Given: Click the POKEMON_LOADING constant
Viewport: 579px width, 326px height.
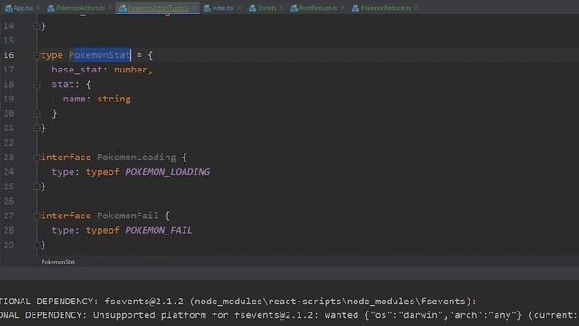Looking at the screenshot, I should (x=167, y=172).
